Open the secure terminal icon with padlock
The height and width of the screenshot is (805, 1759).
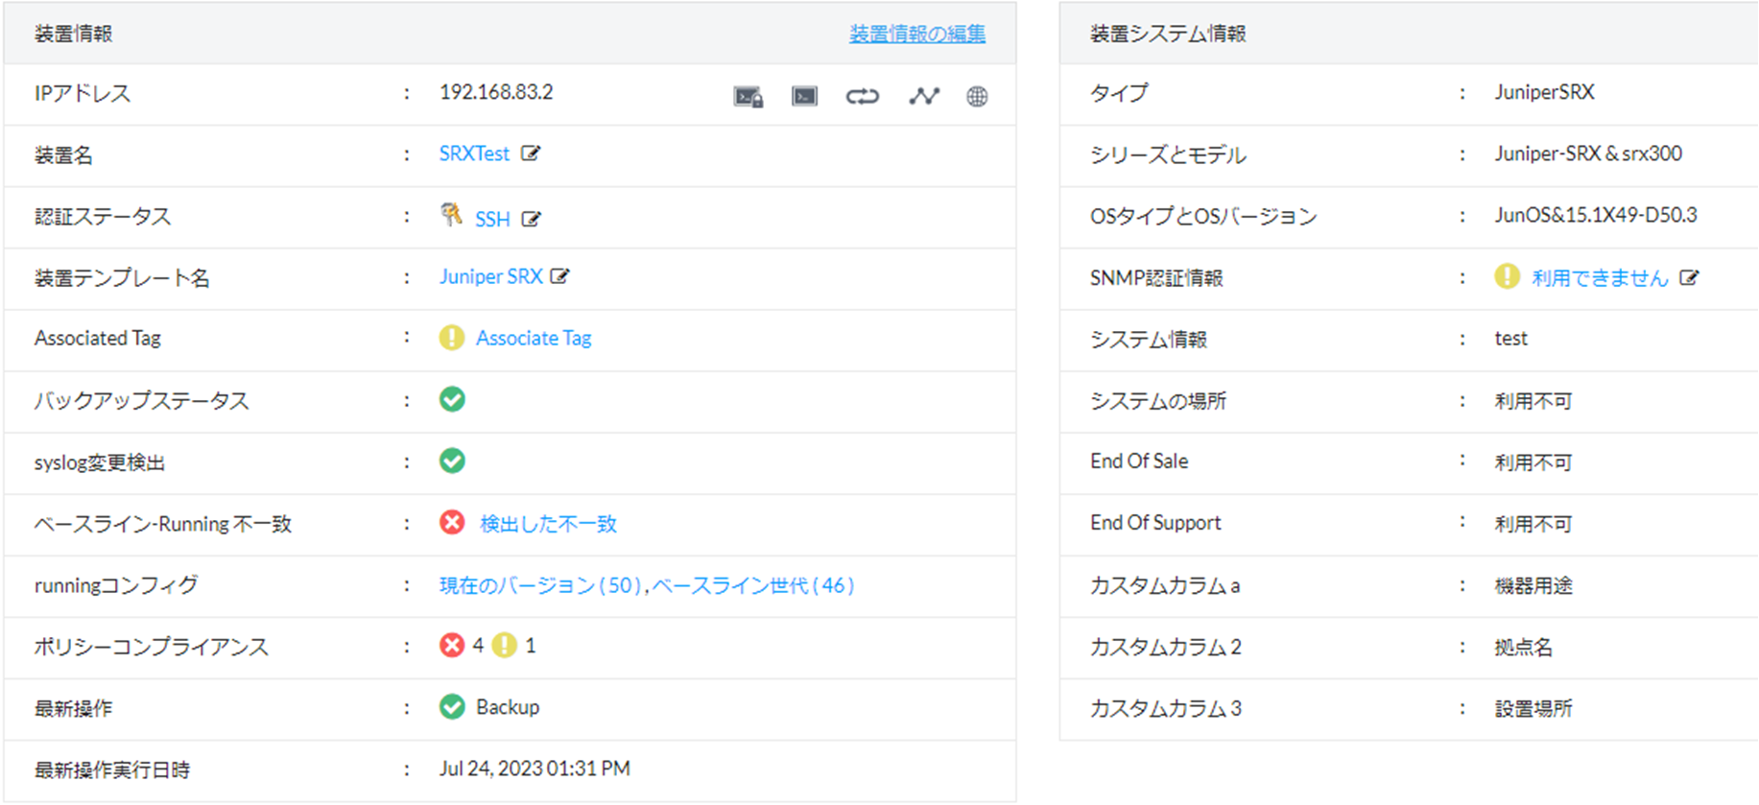pos(748,96)
